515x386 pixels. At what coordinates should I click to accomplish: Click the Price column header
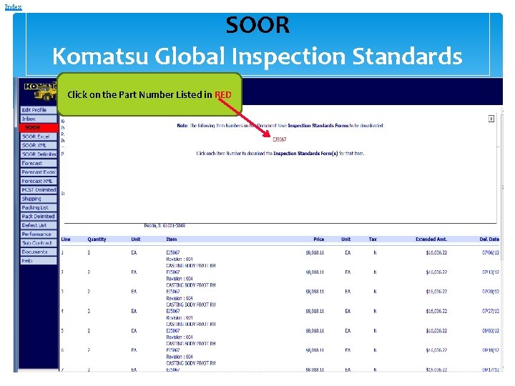click(x=318, y=239)
